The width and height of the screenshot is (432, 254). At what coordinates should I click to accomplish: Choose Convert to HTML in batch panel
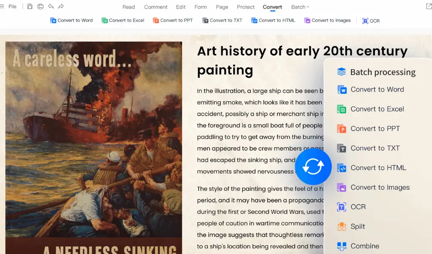coord(378,168)
